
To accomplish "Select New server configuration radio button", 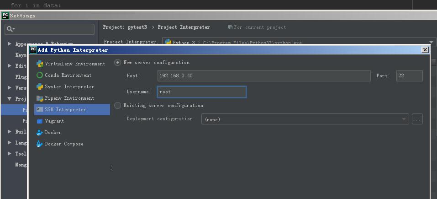I will 118,63.
